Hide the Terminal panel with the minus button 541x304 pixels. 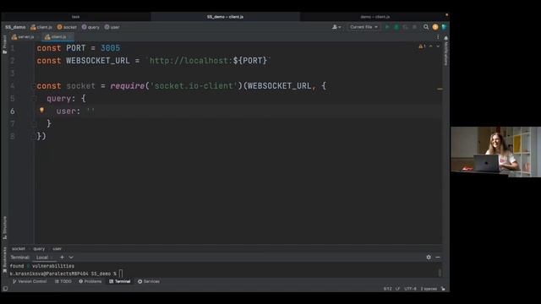(438, 257)
